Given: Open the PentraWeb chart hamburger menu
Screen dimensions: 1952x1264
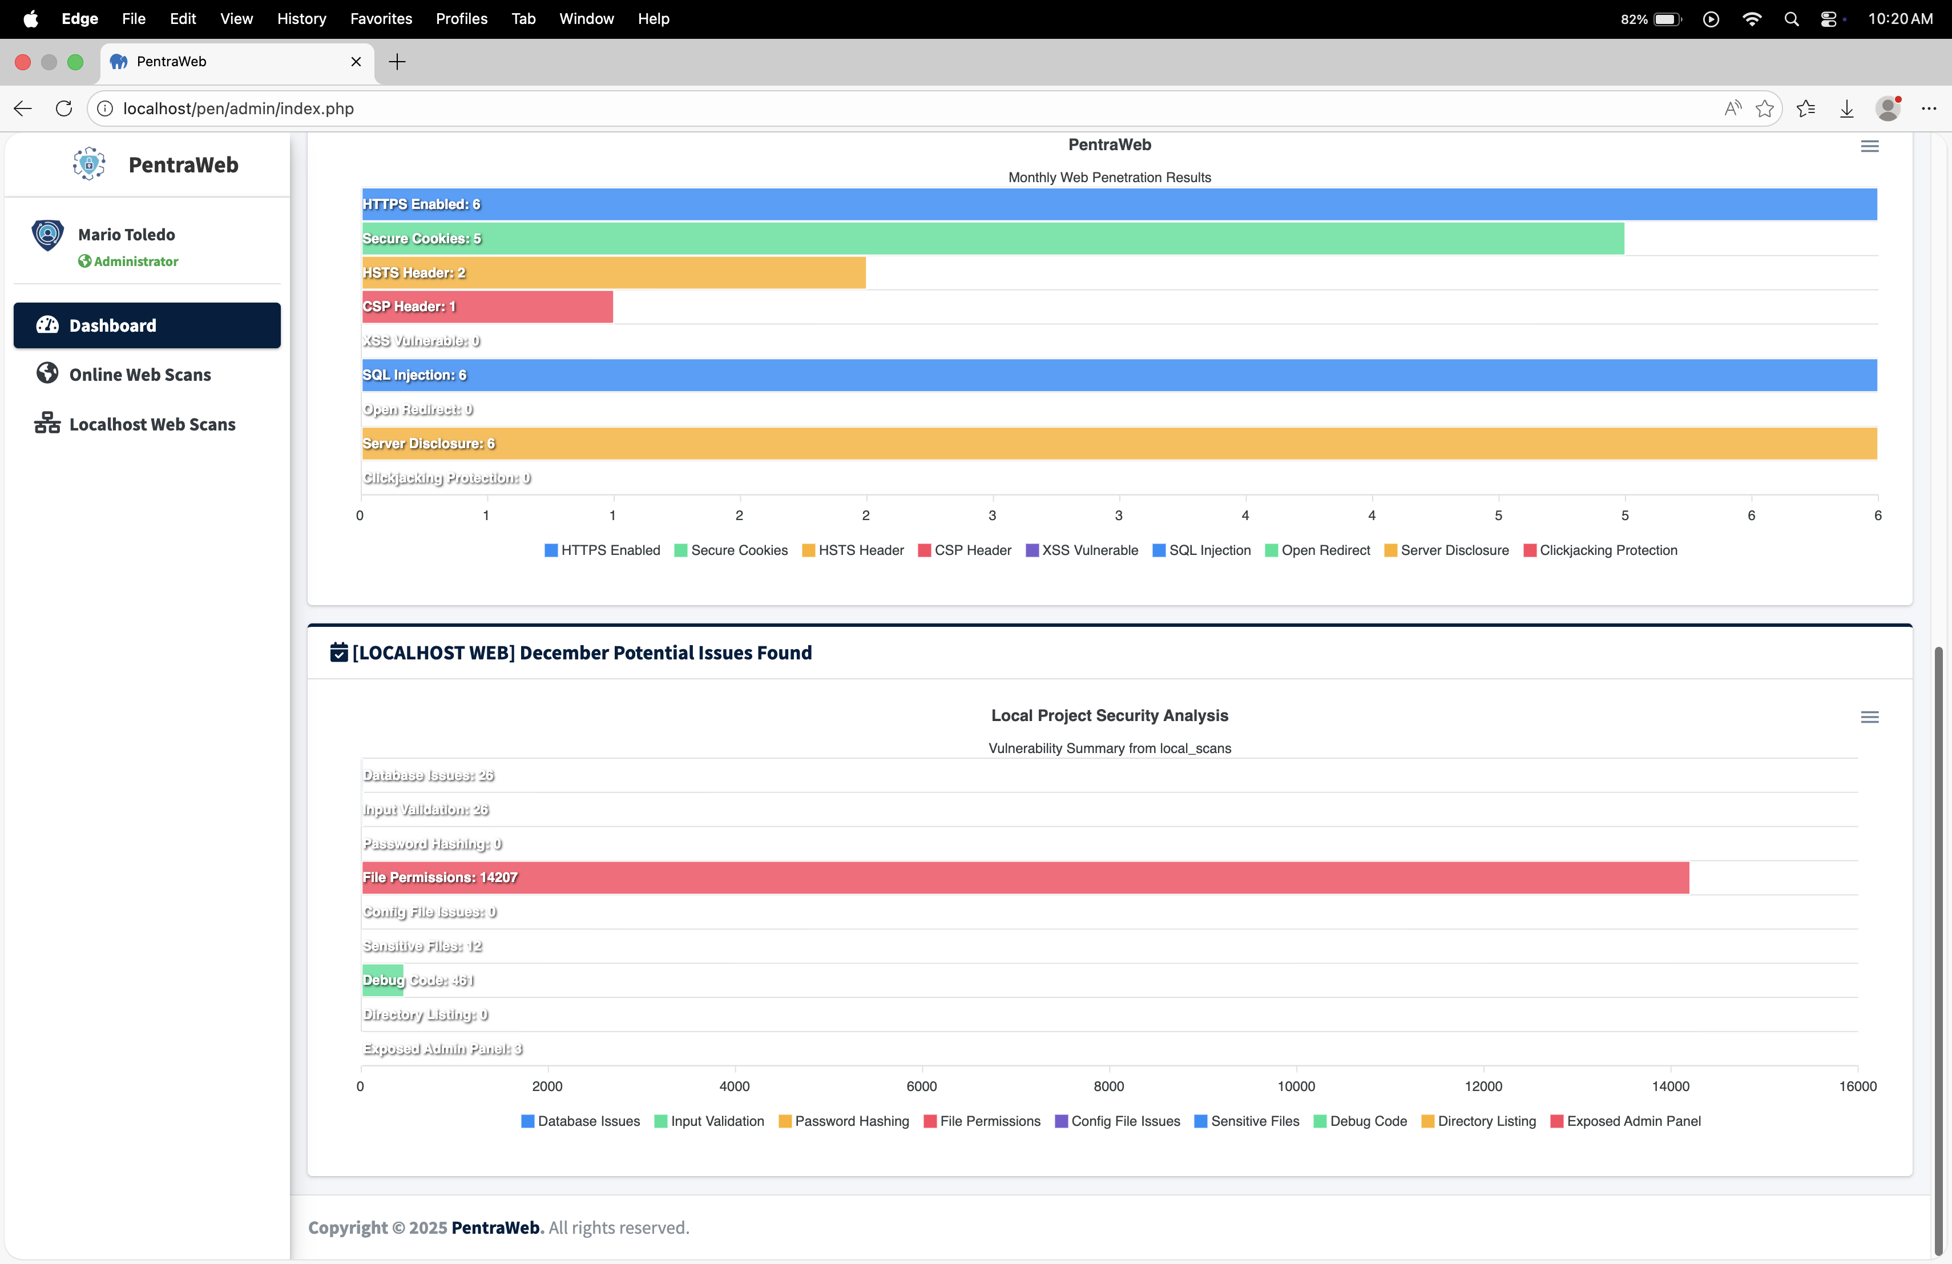Looking at the screenshot, I should pos(1869,147).
